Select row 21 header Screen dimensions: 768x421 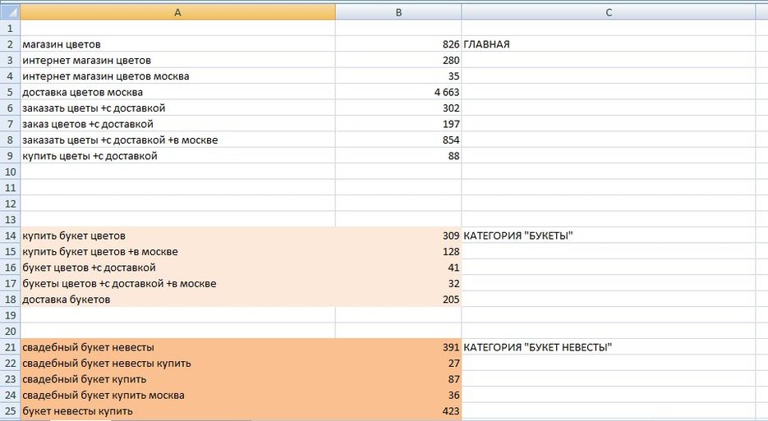[x=10, y=347]
